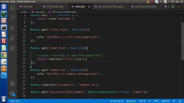The image size is (184, 103).
Task: Open the system gear menu in top panel
Action: (182, 2)
